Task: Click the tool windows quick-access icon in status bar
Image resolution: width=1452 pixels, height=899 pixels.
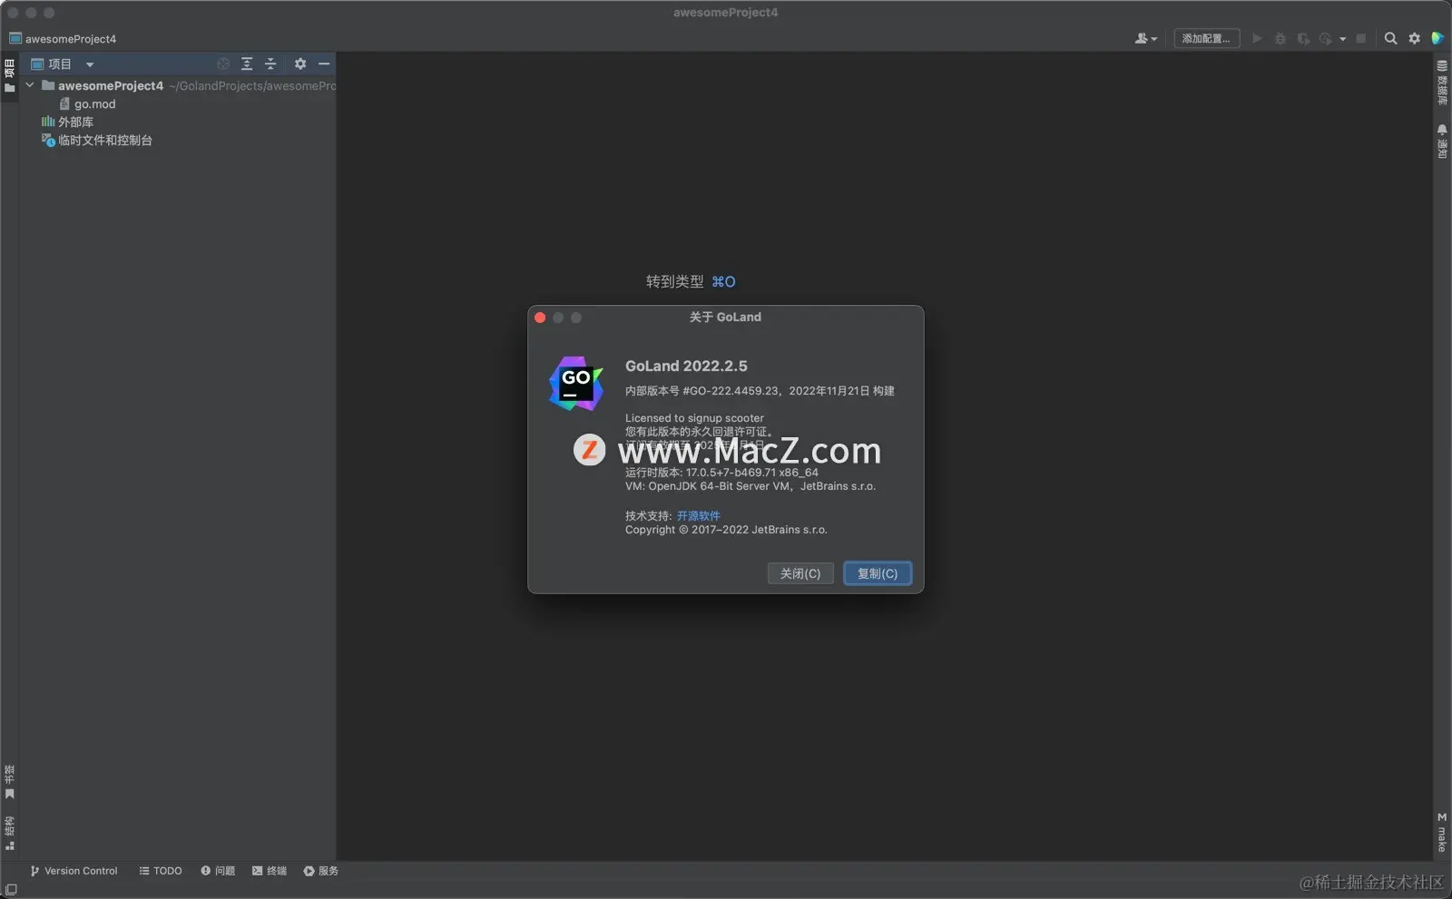Action: coord(11,890)
